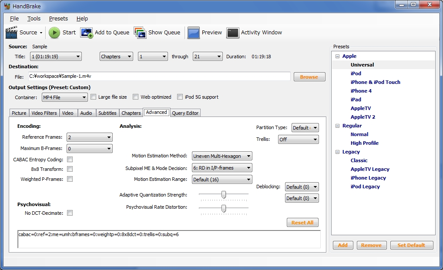The image size is (443, 270).
Task: Open the second Deblocking dropdown
Action: click(x=302, y=198)
